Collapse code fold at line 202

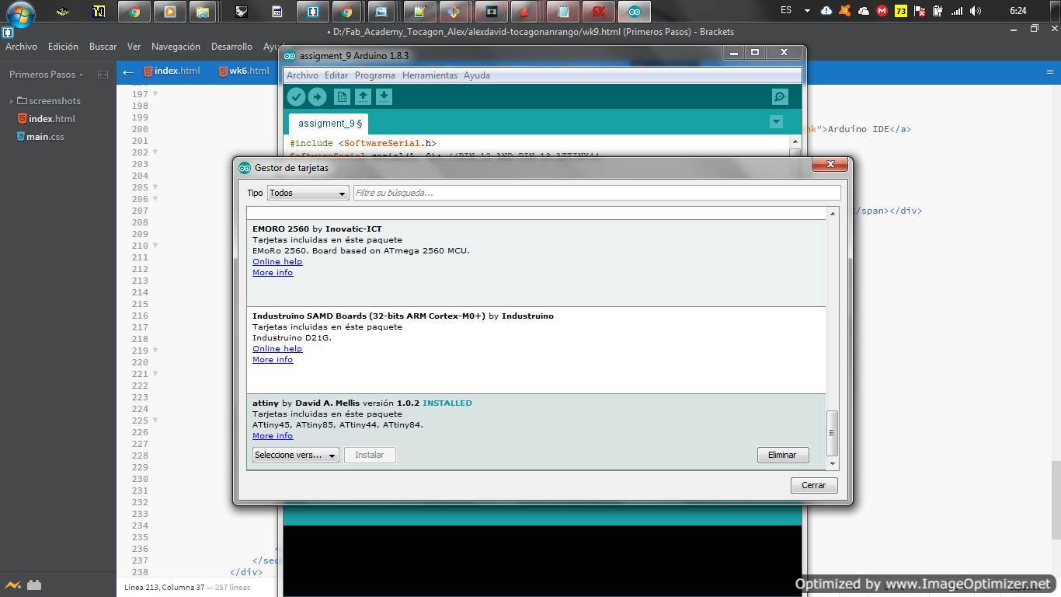point(155,152)
